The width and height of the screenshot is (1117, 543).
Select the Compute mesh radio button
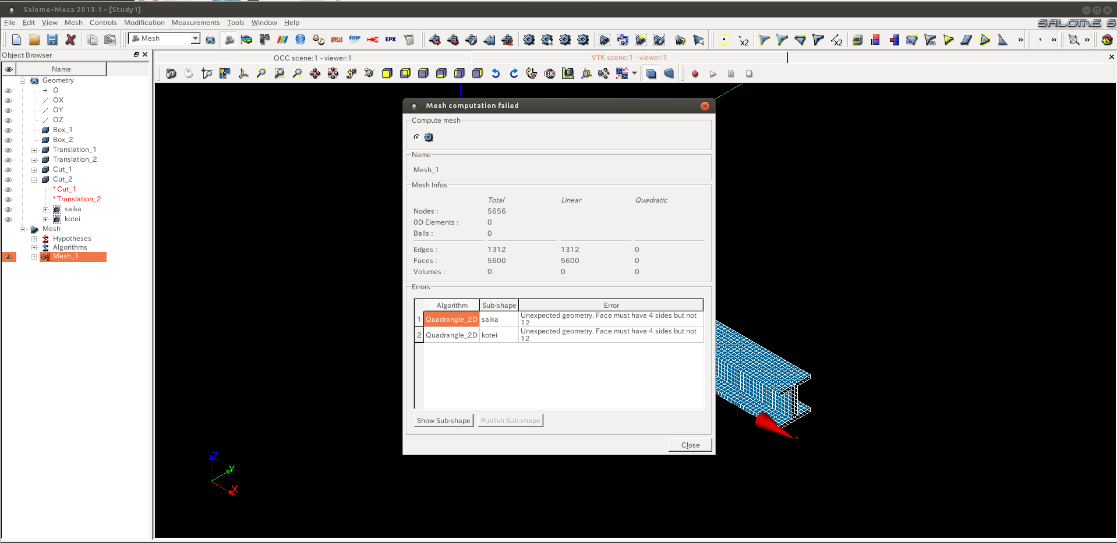416,137
